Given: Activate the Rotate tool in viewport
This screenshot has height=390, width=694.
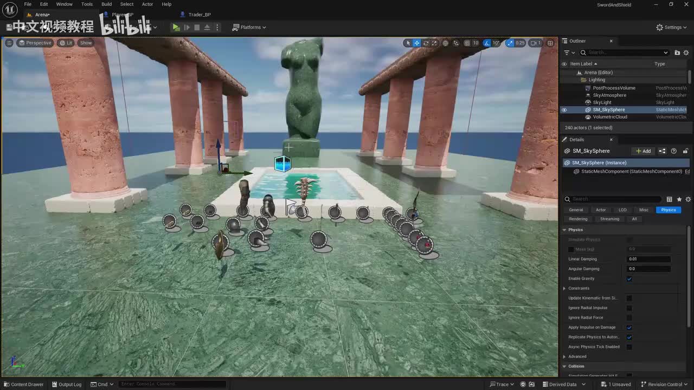Looking at the screenshot, I should coord(426,43).
